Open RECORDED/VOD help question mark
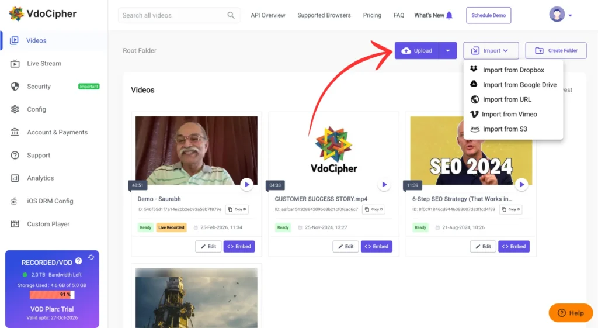The width and height of the screenshot is (598, 328). click(x=79, y=261)
